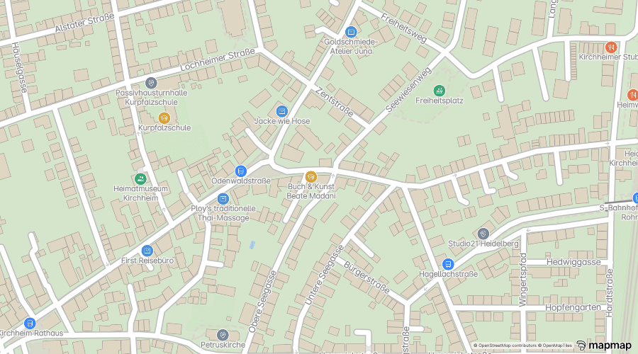638x354 pixels.
Task: Click the Hagellachstraße stop label
Action: point(448,274)
